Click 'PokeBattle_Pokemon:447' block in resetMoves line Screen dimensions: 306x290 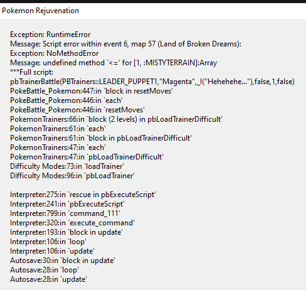point(92,91)
